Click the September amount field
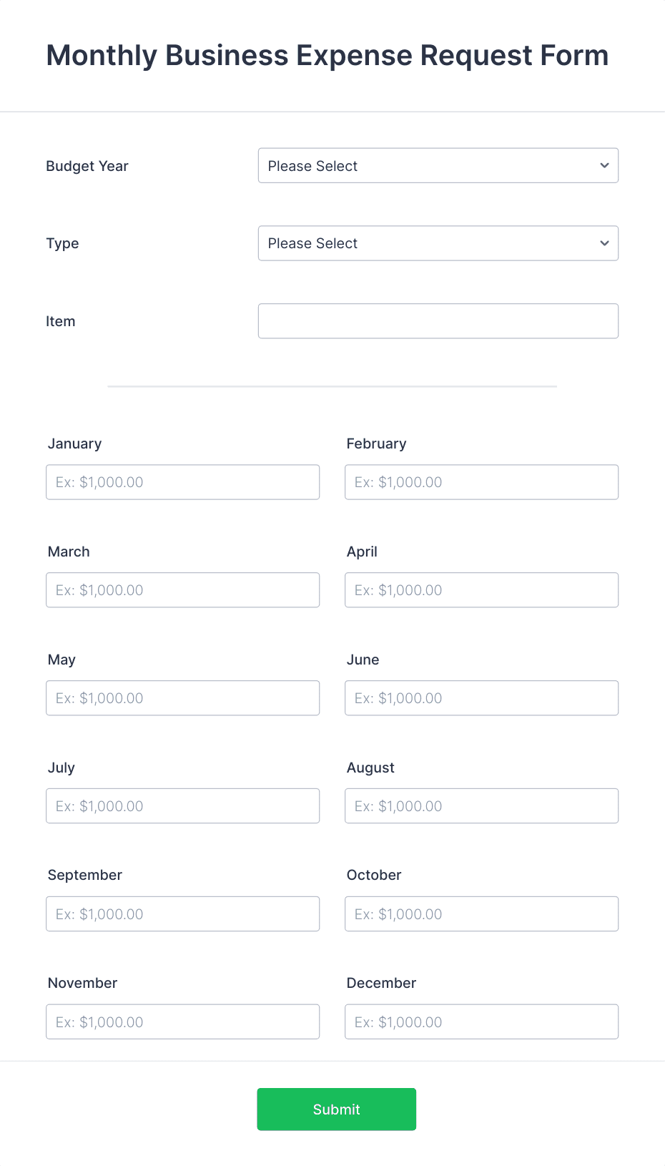665x1166 pixels. coord(182,913)
